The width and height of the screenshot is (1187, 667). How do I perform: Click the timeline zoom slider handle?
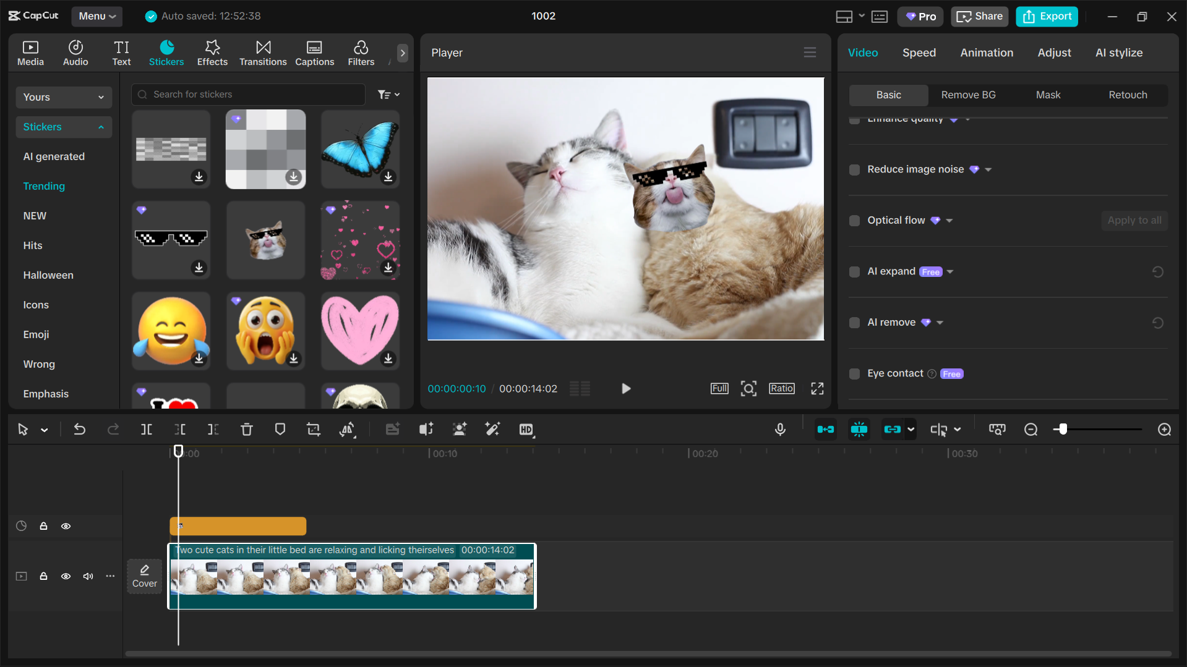[x=1063, y=430]
